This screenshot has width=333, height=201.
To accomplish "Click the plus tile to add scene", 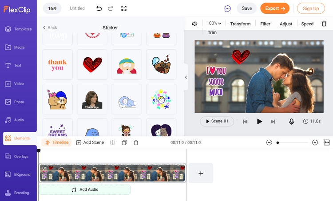I will point(201,173).
